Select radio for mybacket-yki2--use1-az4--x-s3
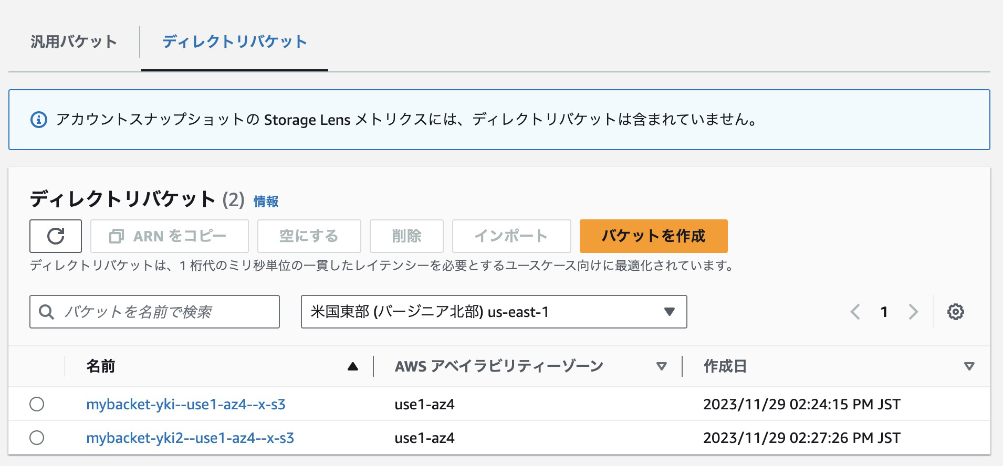Viewport: 1003px width, 466px height. click(x=37, y=438)
